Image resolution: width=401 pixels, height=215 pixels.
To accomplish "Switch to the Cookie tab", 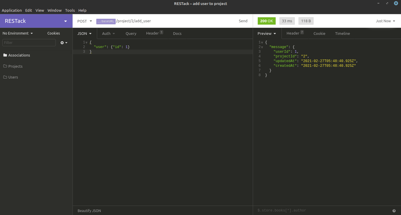I will coord(319,33).
